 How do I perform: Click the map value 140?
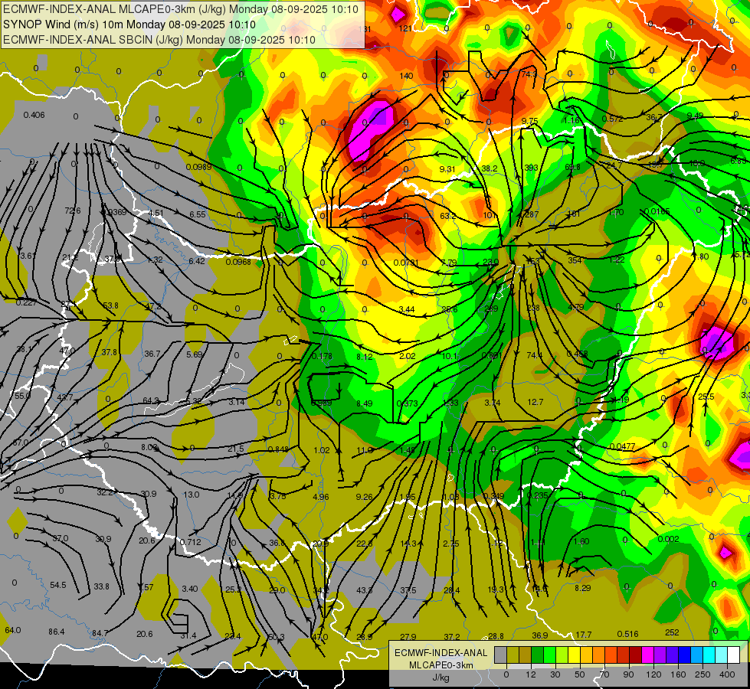pyautogui.click(x=406, y=76)
